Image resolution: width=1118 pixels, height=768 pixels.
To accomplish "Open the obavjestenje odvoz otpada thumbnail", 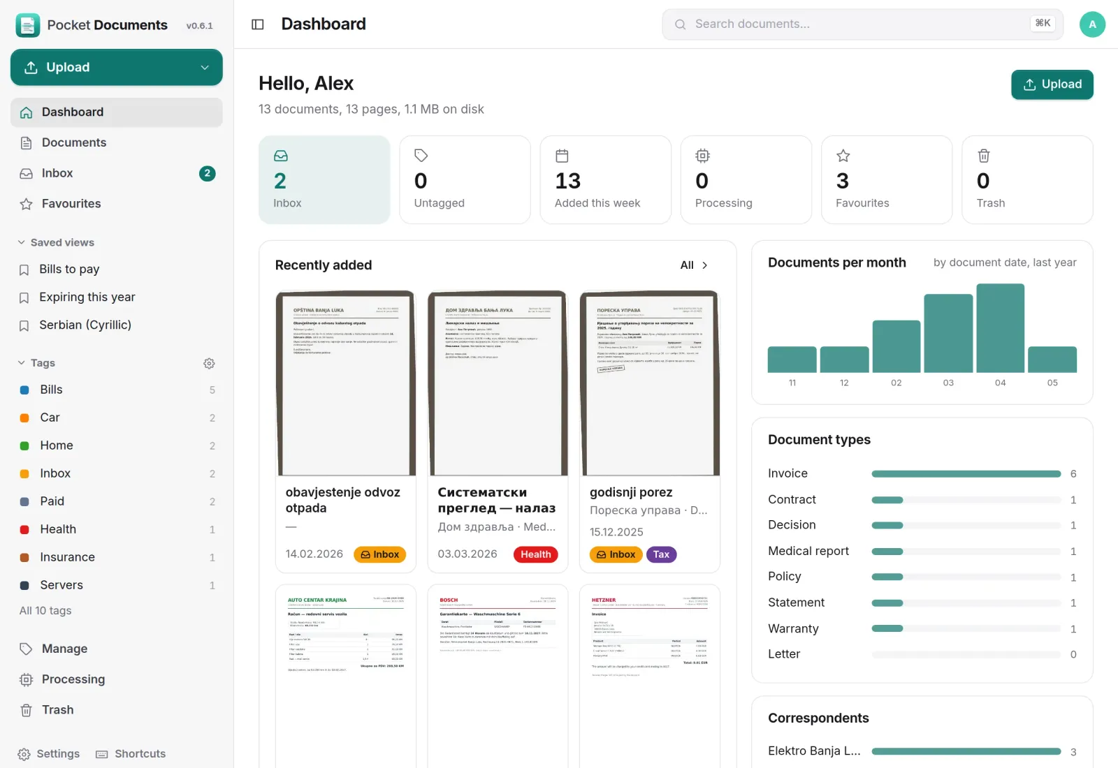I will (345, 383).
